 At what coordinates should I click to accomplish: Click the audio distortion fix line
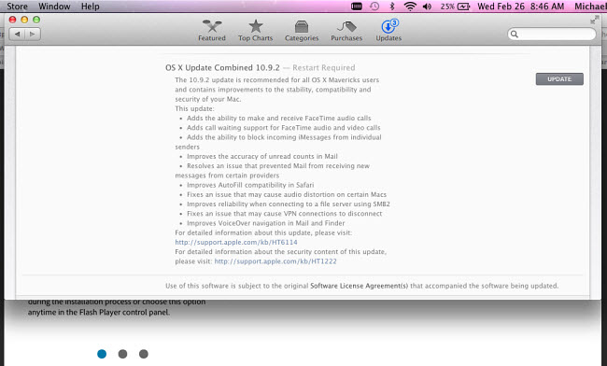[x=287, y=194]
